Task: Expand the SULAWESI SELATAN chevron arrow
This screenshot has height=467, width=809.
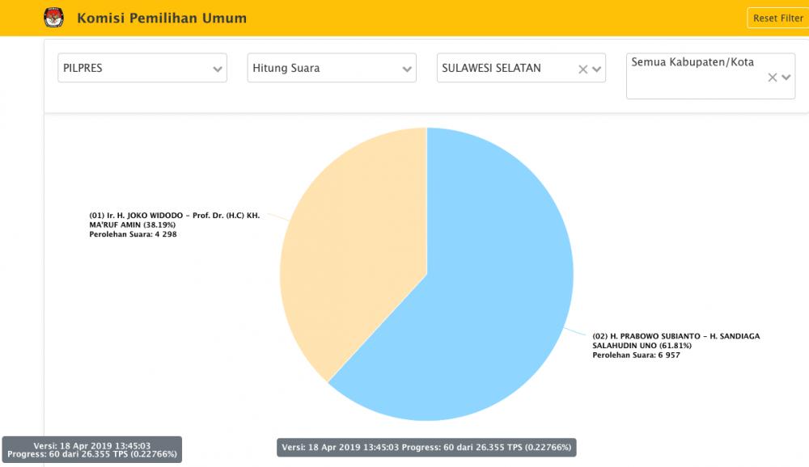Action: tap(596, 69)
